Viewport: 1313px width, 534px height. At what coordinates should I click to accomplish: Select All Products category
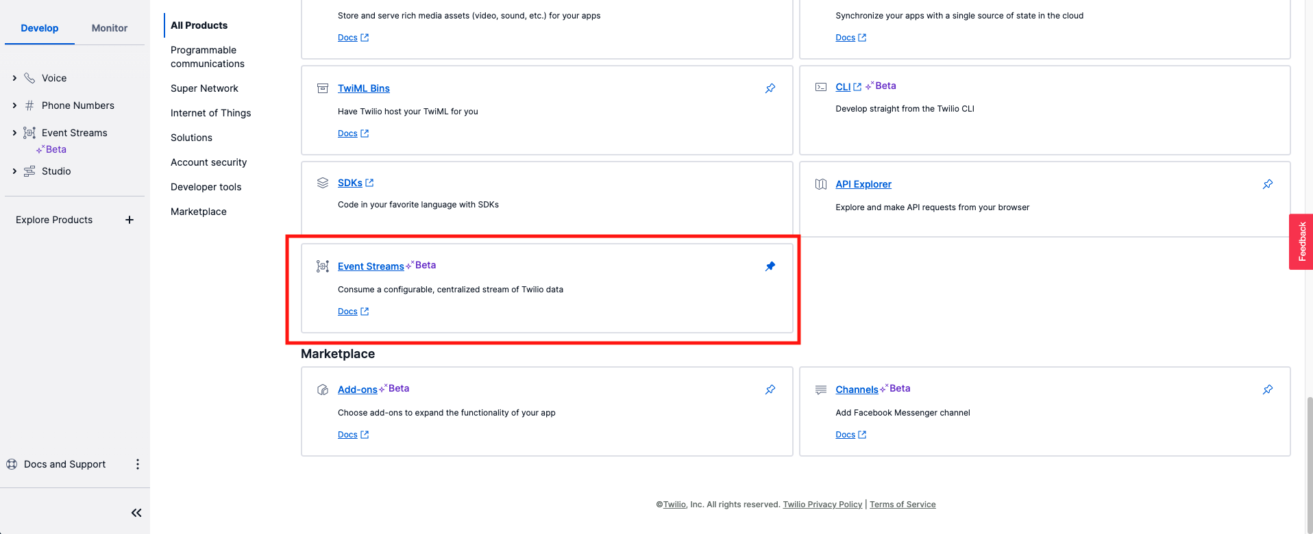(199, 25)
